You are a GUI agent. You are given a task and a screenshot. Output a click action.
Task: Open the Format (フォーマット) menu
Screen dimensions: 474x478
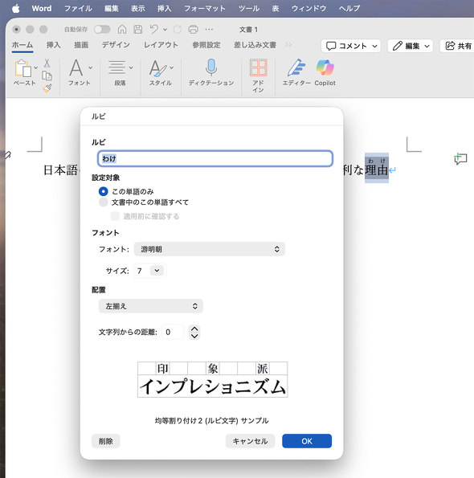coord(205,9)
